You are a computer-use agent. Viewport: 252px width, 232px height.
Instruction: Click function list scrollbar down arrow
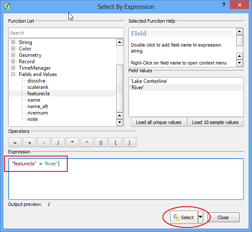[119, 123]
